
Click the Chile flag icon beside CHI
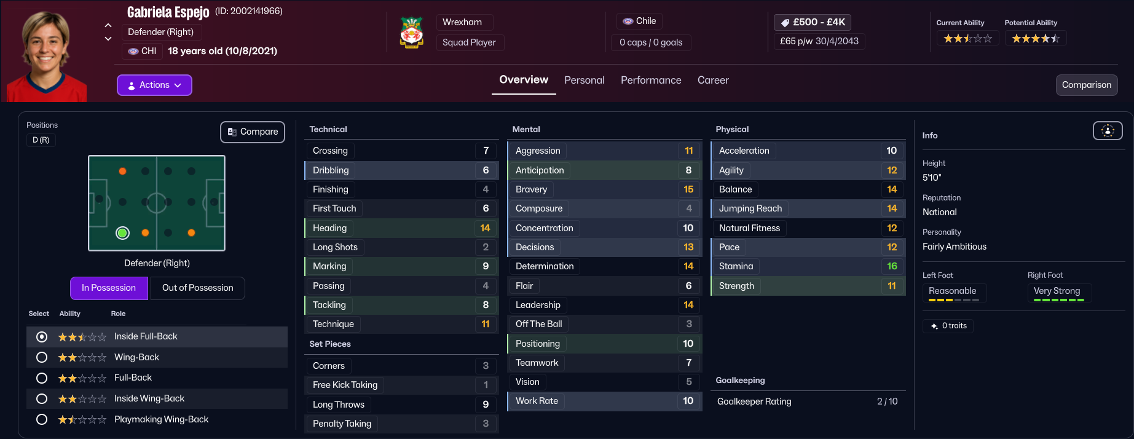tap(133, 51)
